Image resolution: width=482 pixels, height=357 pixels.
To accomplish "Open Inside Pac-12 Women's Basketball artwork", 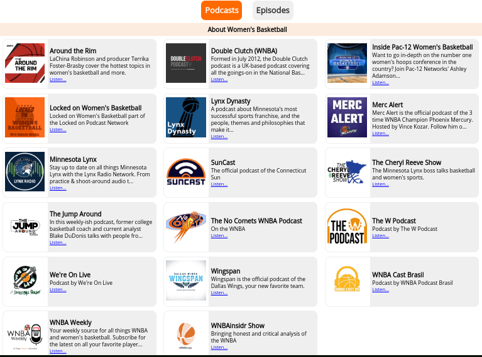I will 347,63.
